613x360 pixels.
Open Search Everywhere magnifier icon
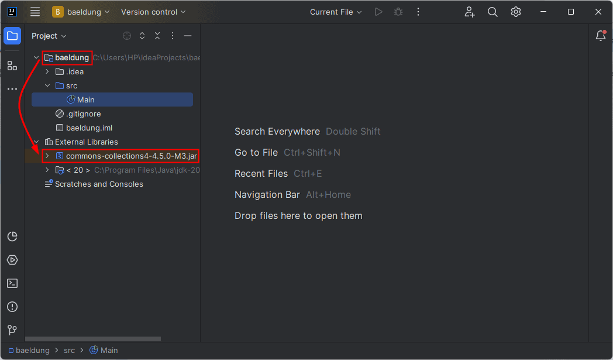coord(493,12)
